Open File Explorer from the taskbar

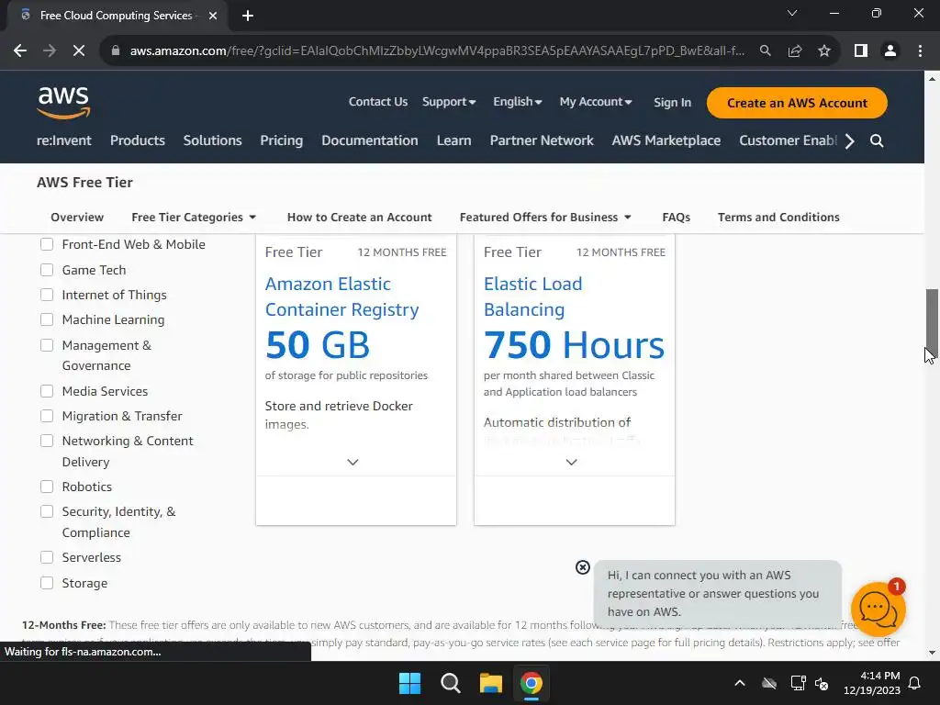(x=491, y=683)
